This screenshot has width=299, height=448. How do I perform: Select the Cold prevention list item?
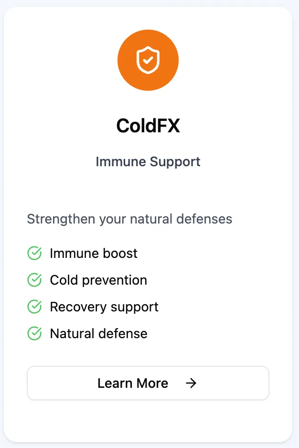click(x=87, y=280)
